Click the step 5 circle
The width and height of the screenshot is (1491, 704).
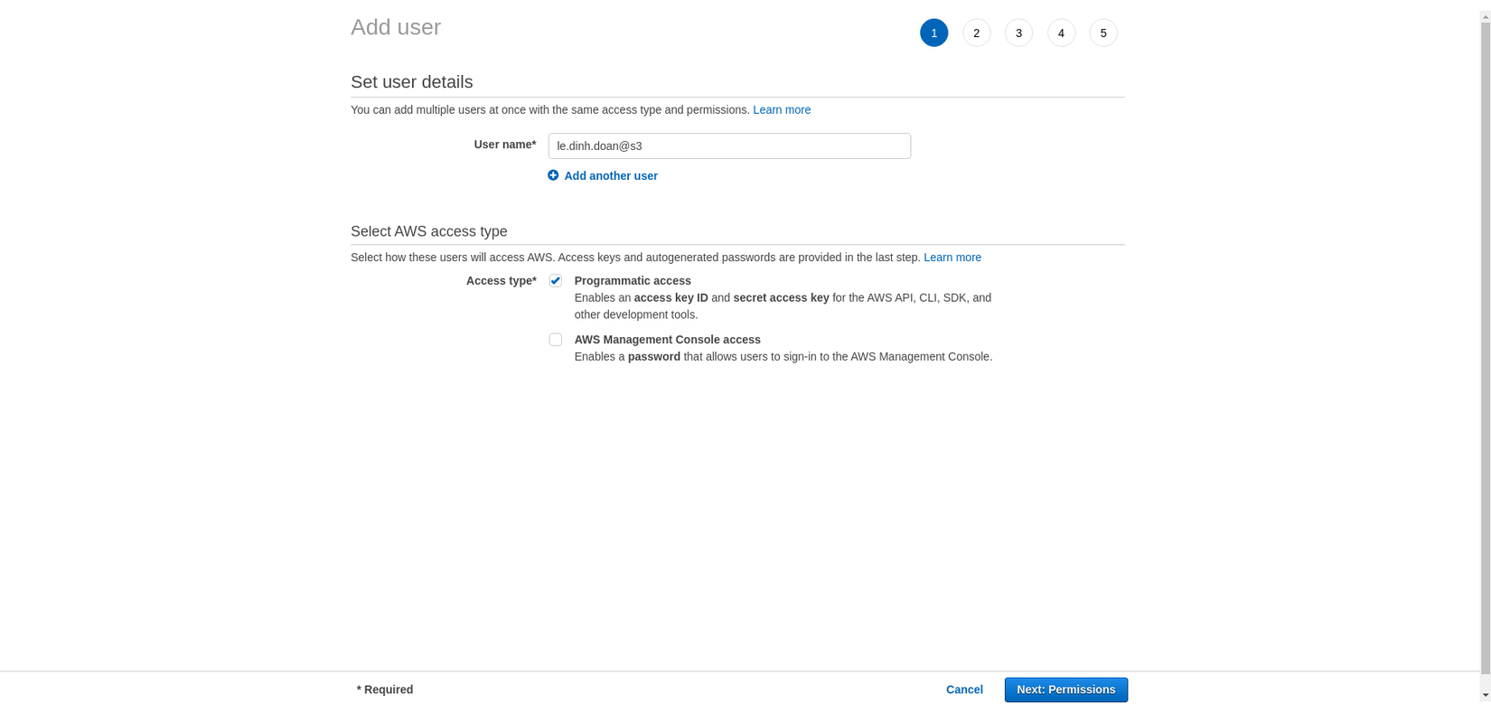tap(1102, 33)
